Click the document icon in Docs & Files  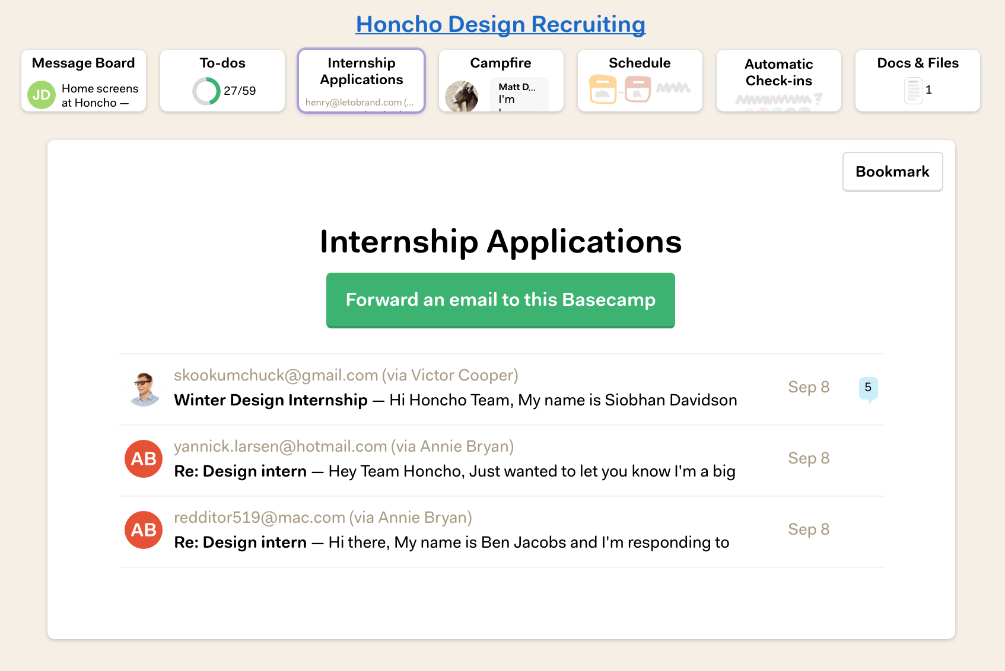pyautogui.click(x=914, y=91)
